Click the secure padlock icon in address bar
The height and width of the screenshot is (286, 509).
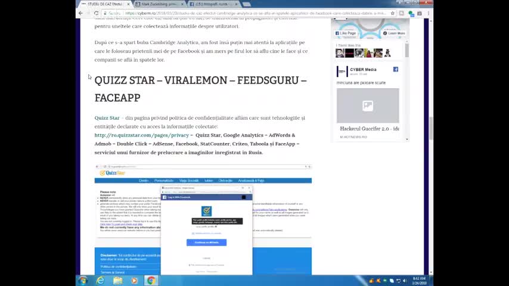coord(105,13)
